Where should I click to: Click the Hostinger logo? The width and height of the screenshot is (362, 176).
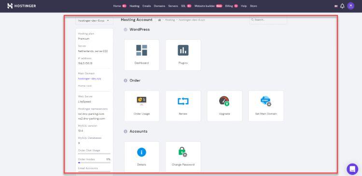click(x=21, y=6)
